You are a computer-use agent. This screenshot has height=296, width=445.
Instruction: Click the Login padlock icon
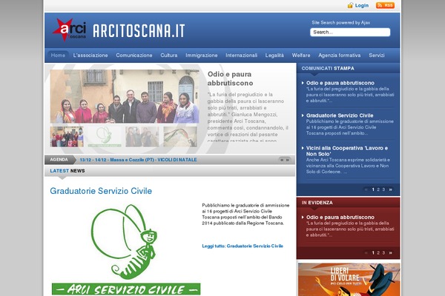(x=350, y=5)
